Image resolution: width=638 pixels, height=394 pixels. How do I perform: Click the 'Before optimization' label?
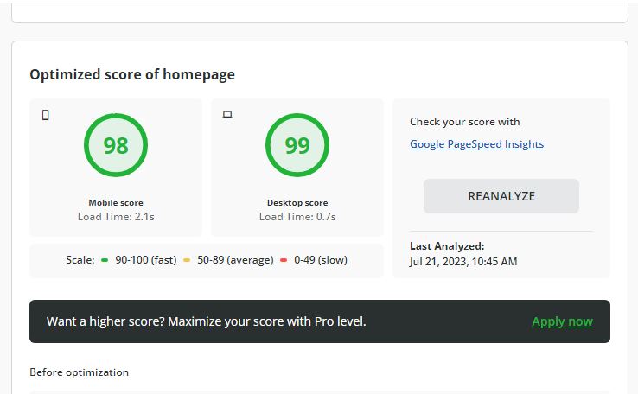(79, 372)
